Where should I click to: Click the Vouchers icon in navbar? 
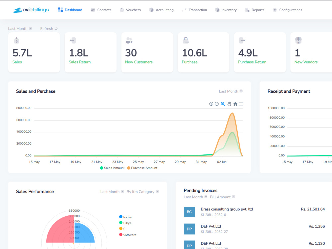coord(122,10)
